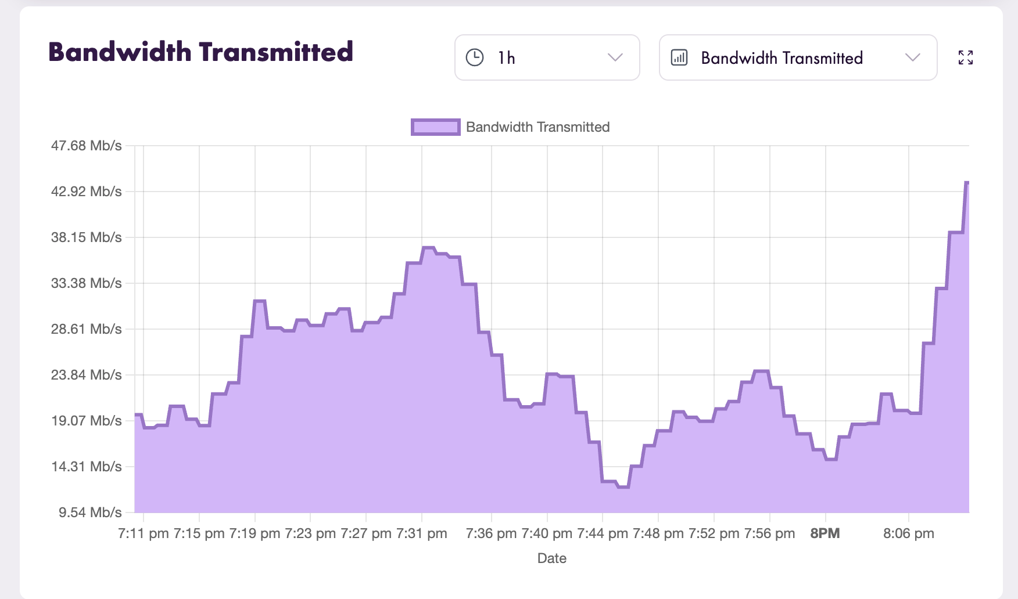Image resolution: width=1018 pixels, height=599 pixels.
Task: Click the 7:44 pm x-axis label
Action: [x=603, y=533]
